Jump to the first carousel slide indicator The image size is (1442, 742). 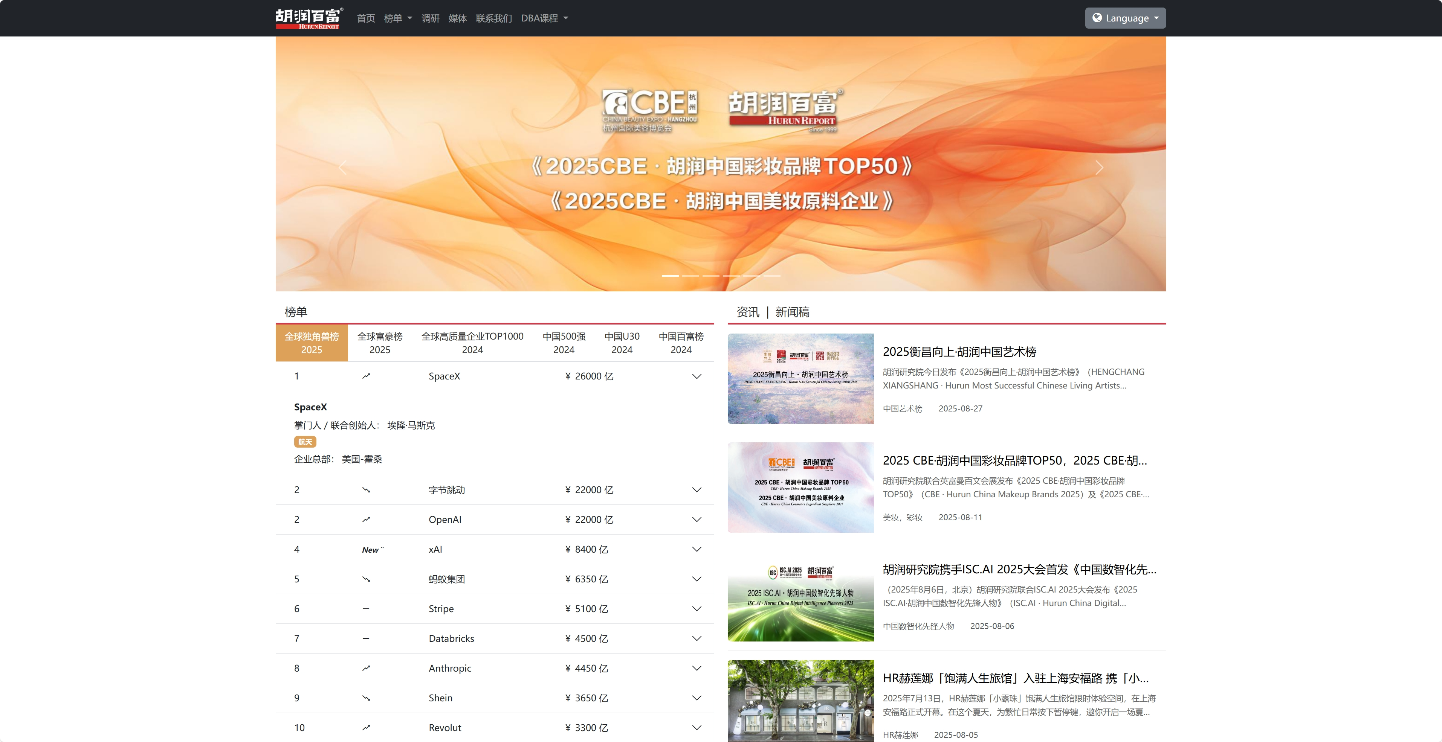(670, 276)
